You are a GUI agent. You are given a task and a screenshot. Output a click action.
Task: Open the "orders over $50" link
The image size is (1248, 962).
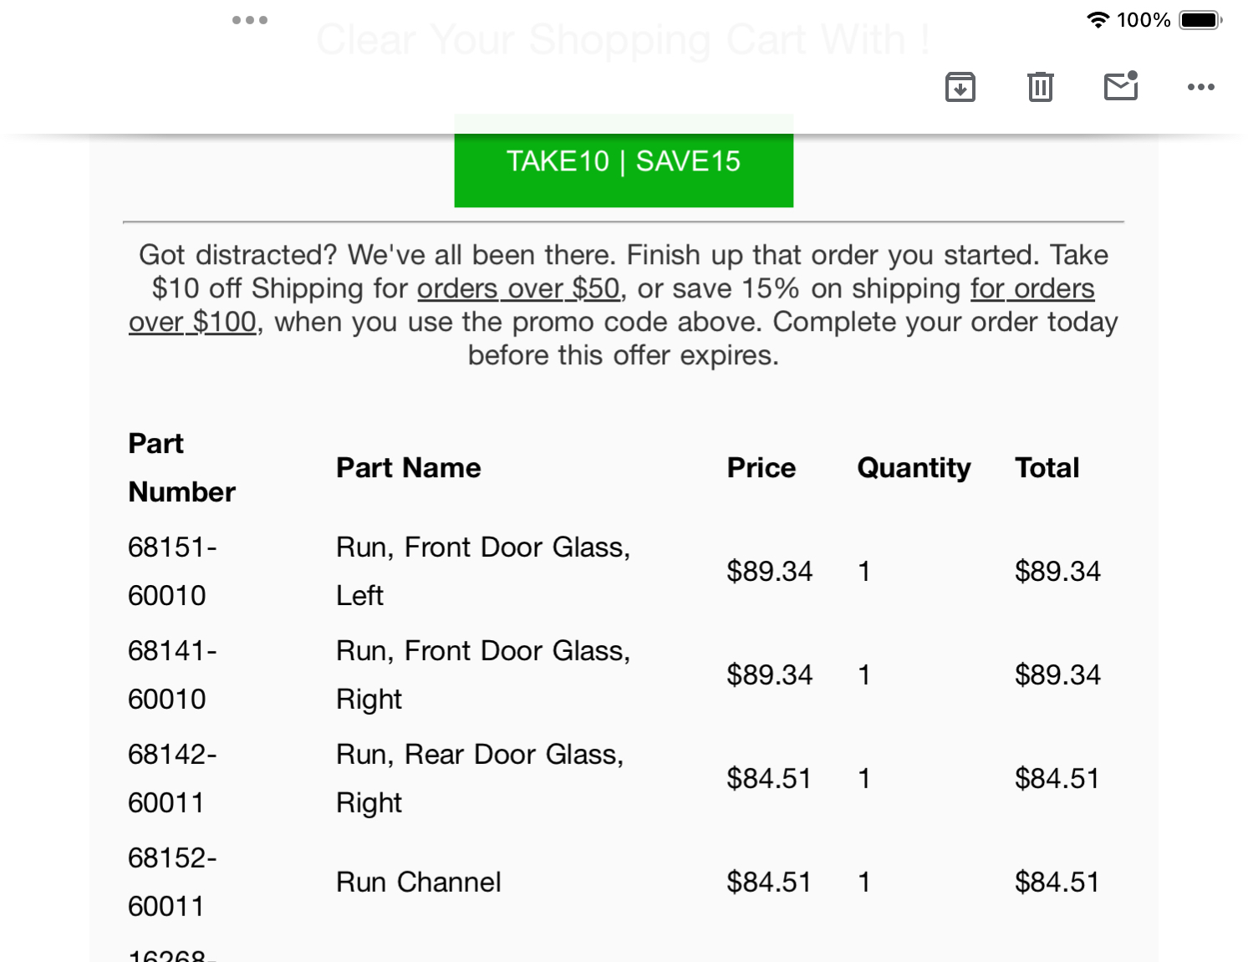[x=518, y=288]
